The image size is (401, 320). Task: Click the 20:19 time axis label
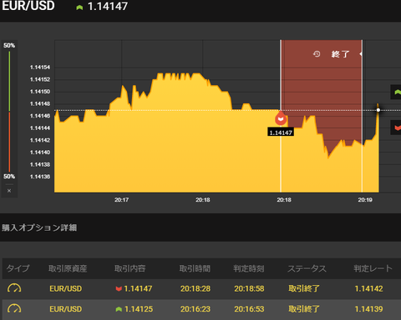pyautogui.click(x=365, y=200)
